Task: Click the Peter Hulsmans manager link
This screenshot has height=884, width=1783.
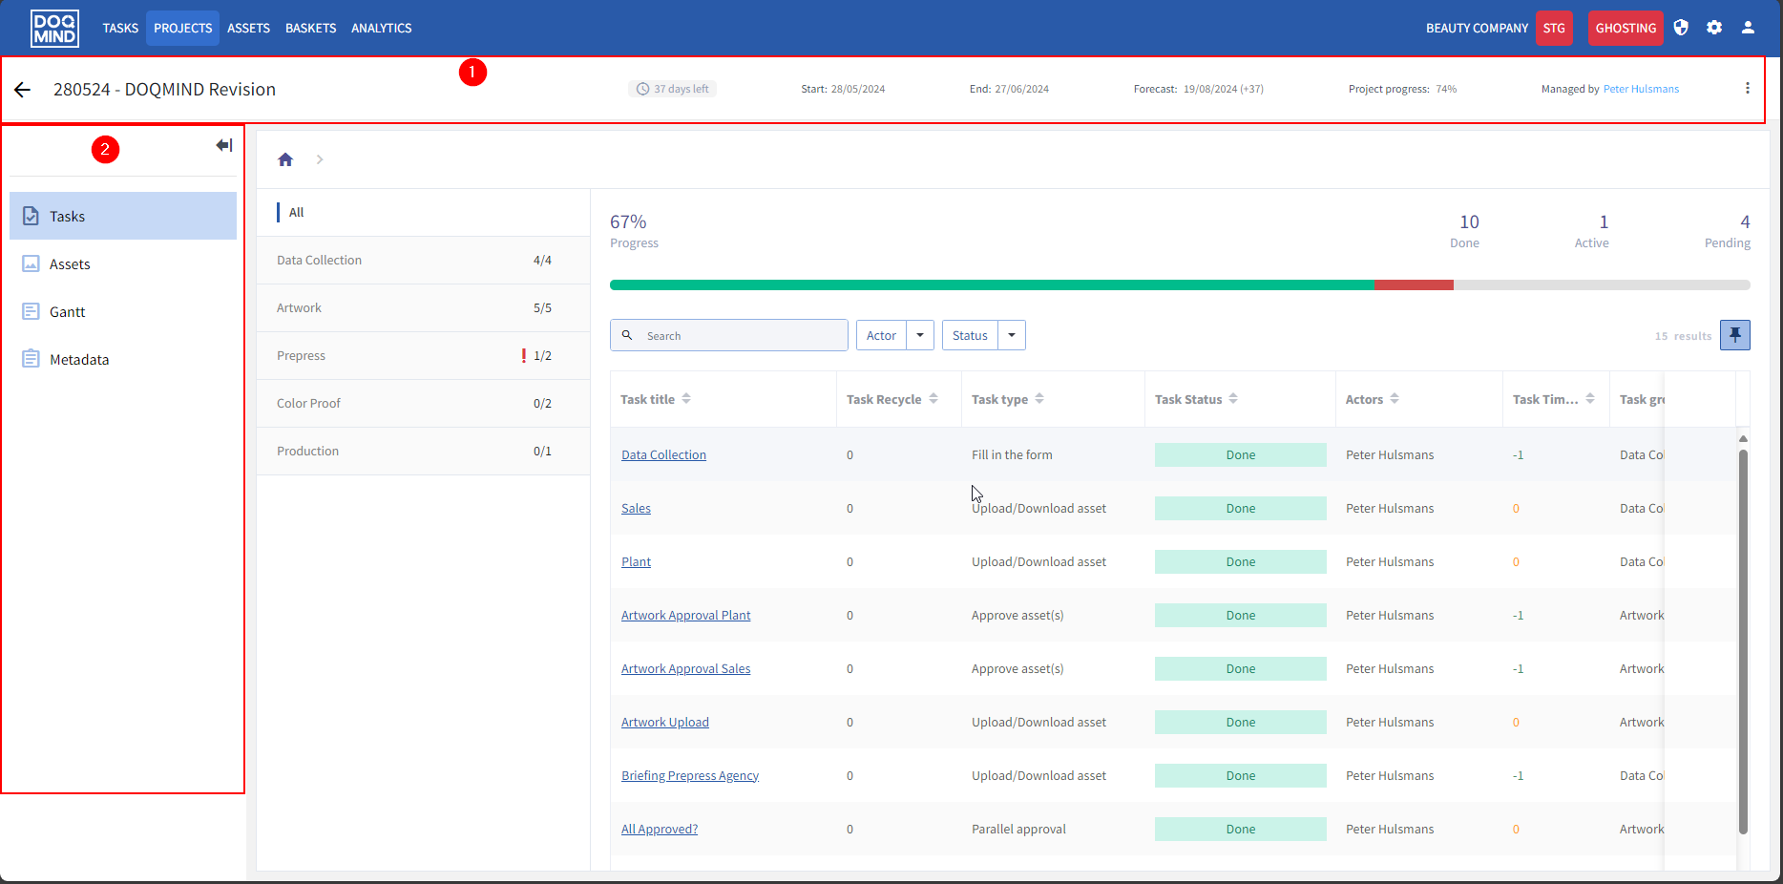Action: click(x=1640, y=89)
